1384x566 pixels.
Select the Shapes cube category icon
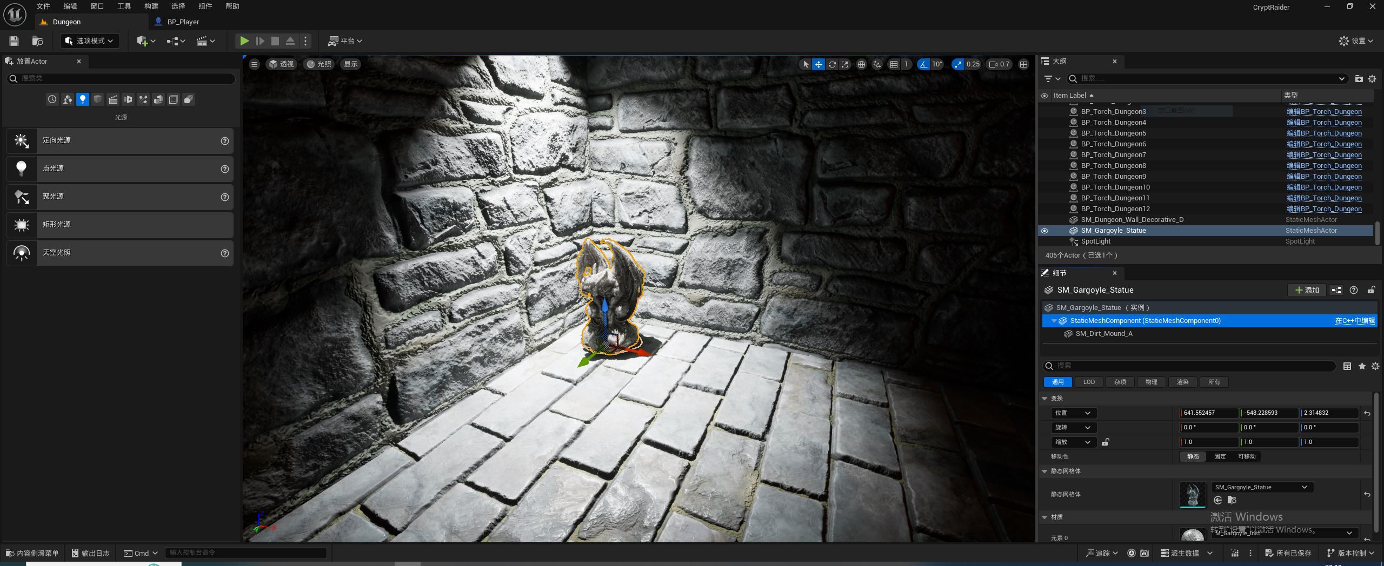[98, 99]
